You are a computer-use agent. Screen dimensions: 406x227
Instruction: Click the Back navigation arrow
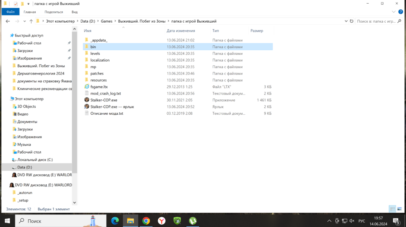(x=8, y=21)
